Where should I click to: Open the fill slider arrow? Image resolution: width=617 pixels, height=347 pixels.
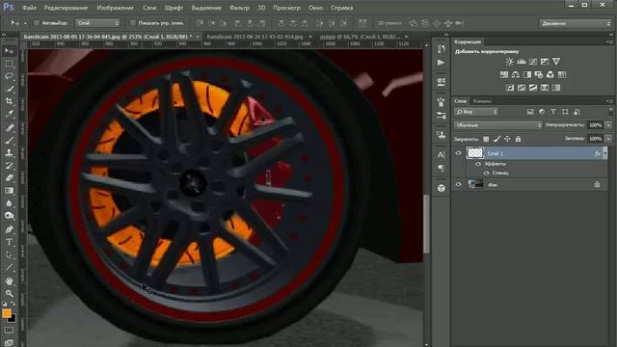tap(608, 139)
